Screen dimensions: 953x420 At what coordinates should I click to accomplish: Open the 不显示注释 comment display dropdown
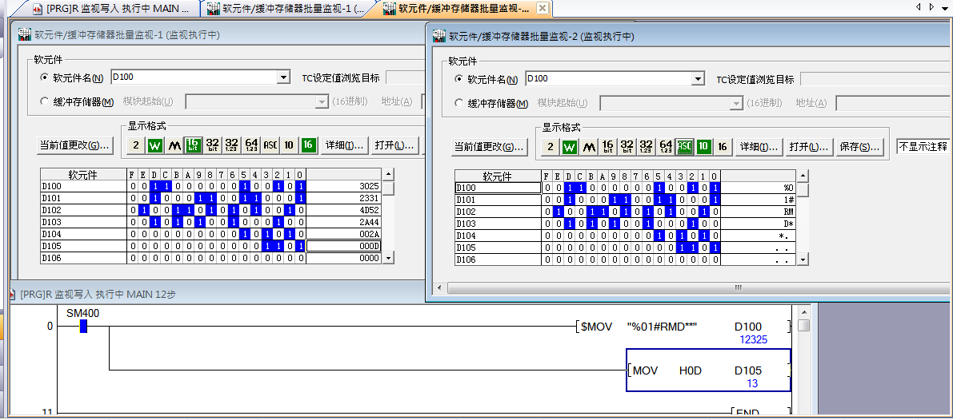click(x=923, y=147)
